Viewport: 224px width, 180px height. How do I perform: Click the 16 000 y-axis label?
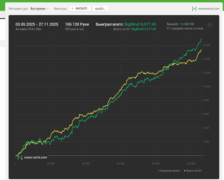[x=206, y=45]
